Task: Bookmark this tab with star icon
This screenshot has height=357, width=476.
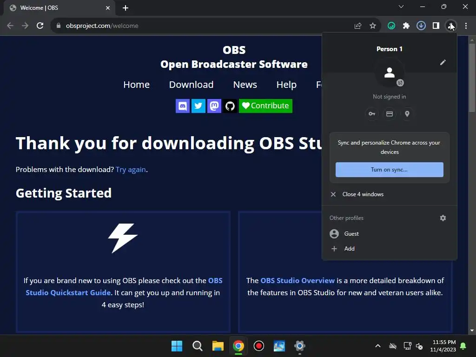Action: pos(373,26)
